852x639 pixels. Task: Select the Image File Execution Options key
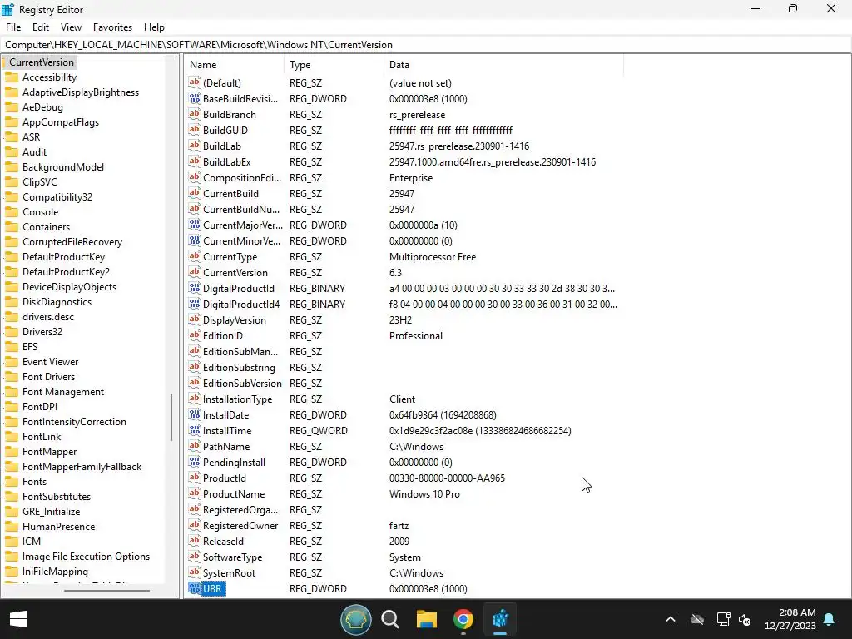click(86, 557)
